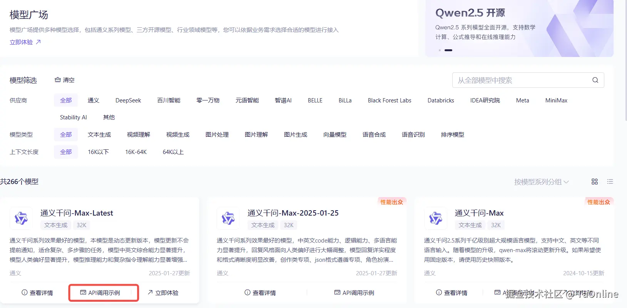Focus the 从全部模型中搜索 search field

point(528,80)
